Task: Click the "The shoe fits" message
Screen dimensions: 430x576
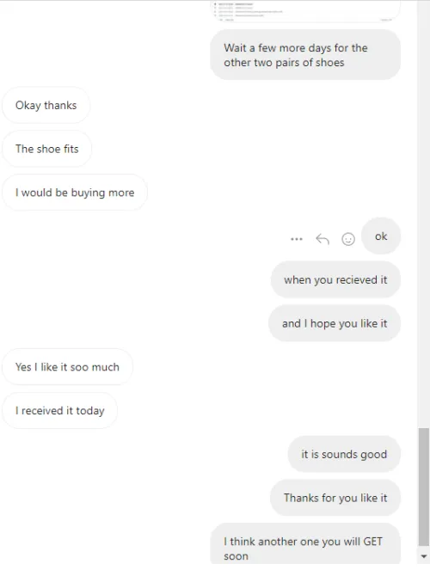Action: 46,149
